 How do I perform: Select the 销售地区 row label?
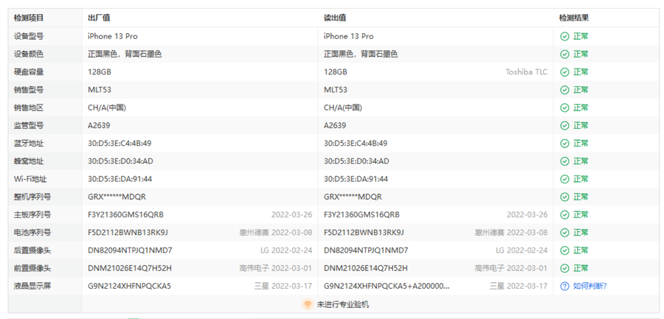click(28, 108)
